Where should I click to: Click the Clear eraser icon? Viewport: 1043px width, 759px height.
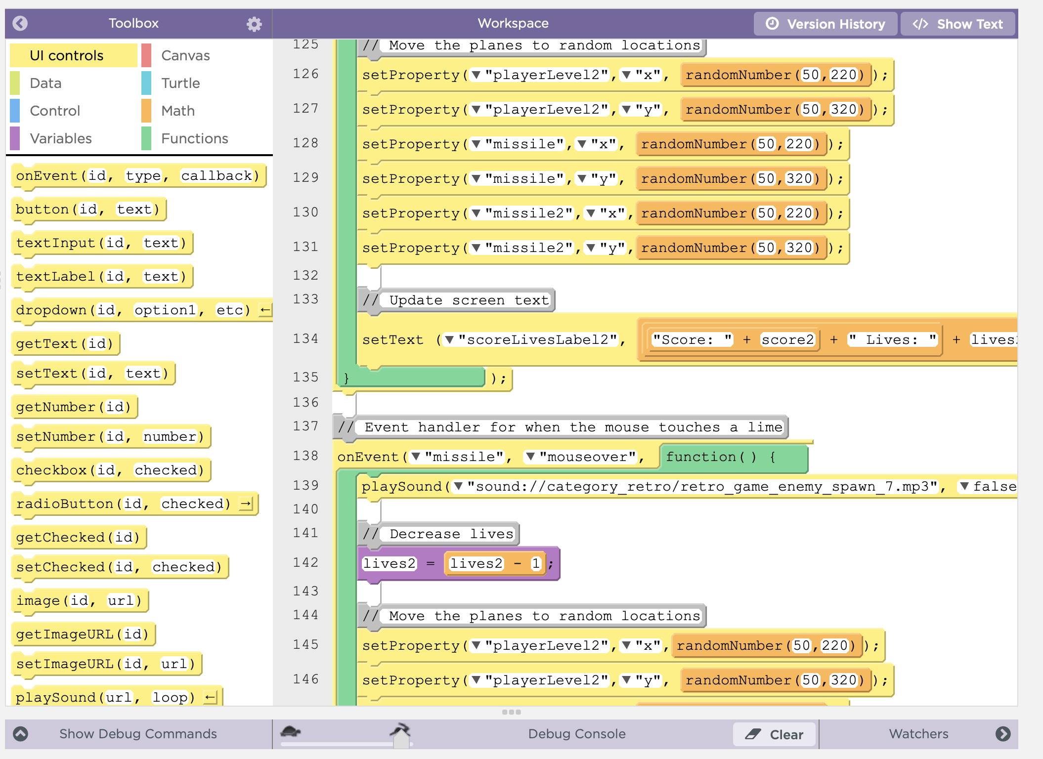(x=753, y=734)
